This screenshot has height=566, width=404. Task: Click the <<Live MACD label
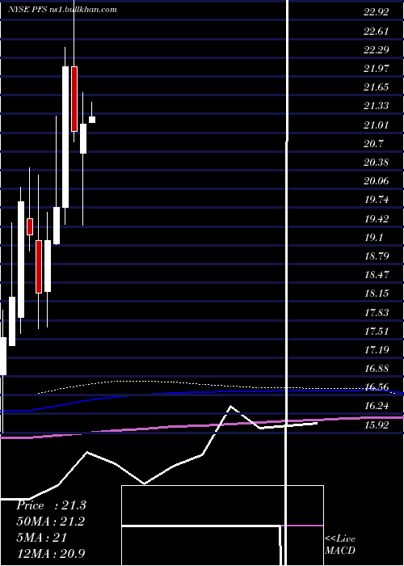[340, 544]
